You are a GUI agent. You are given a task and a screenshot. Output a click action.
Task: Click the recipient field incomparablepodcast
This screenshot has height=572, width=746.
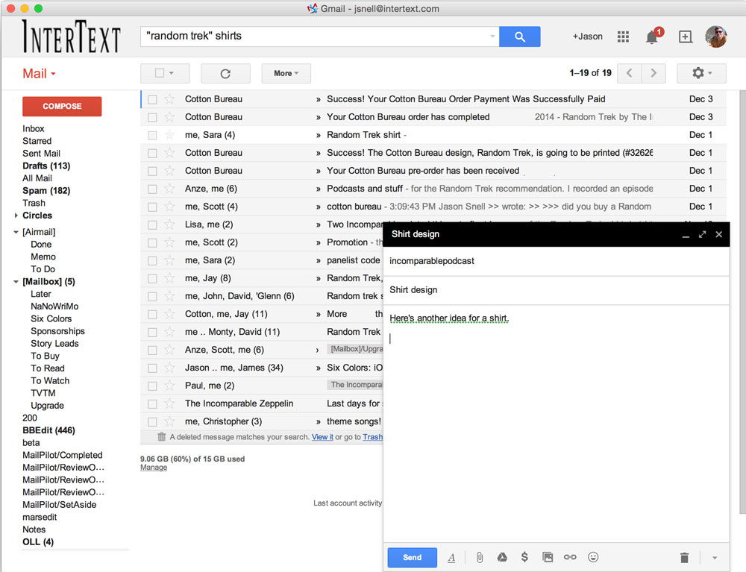point(556,261)
